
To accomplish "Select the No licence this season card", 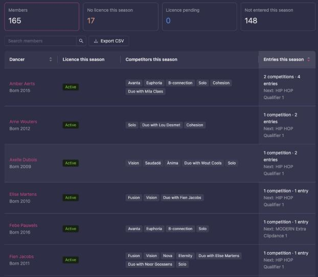I will [x=121, y=17].
